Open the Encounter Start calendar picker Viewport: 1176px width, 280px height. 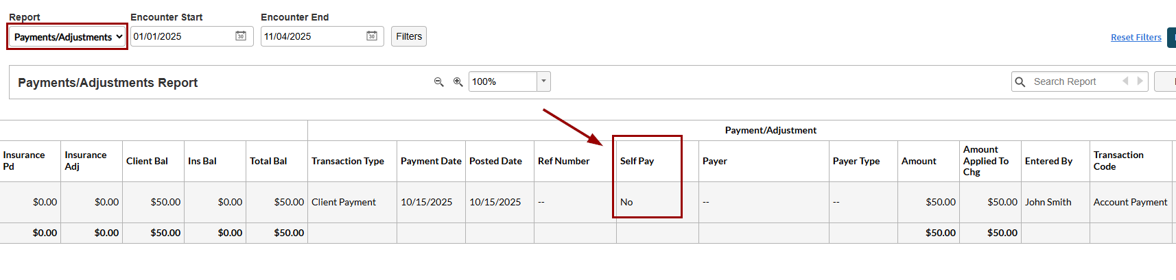tap(241, 36)
